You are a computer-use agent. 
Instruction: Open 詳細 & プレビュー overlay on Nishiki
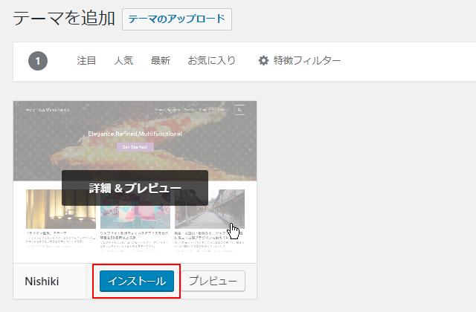pyautogui.click(x=135, y=188)
